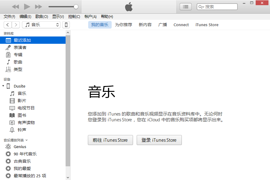
Task: Click the 有声读物 audiobook icon
Action: click(12, 123)
